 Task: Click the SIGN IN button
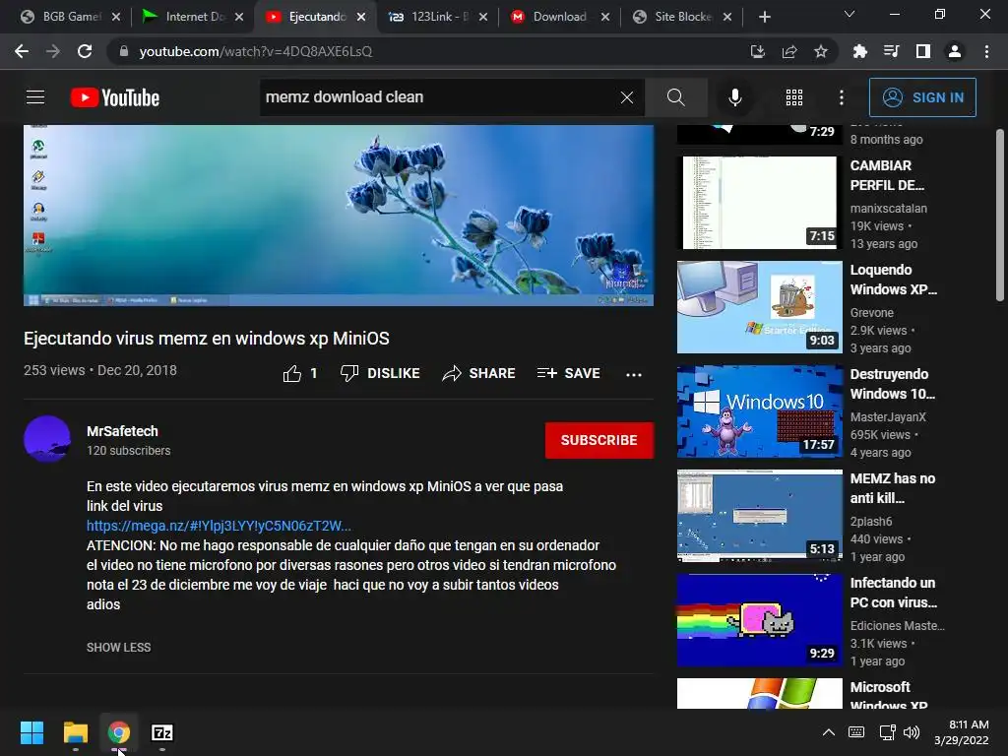[922, 97]
